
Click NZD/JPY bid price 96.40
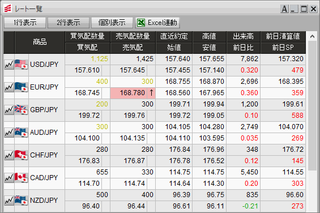[x=91, y=206]
